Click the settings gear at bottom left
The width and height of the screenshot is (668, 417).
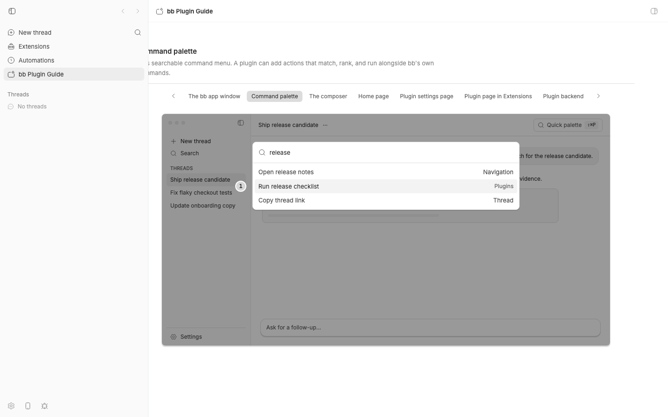(11, 406)
